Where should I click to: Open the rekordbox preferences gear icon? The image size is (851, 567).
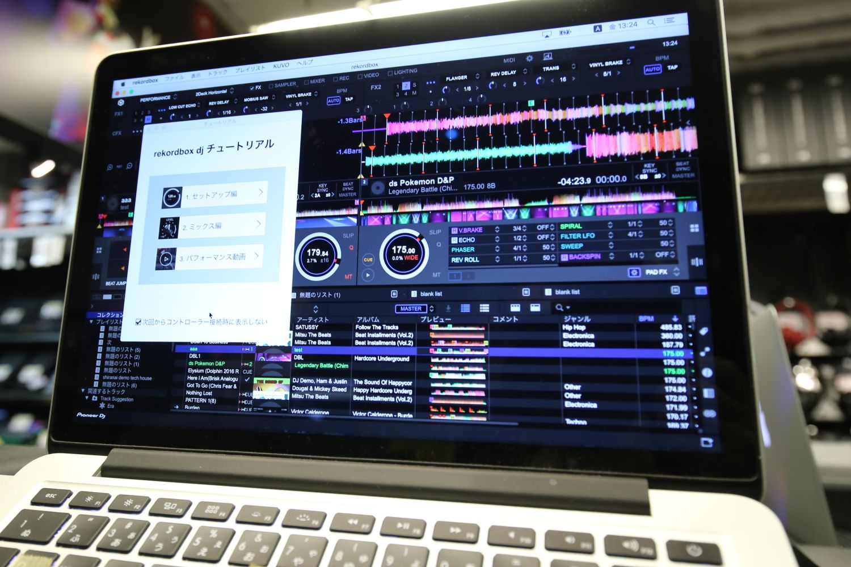pyautogui.click(x=529, y=58)
